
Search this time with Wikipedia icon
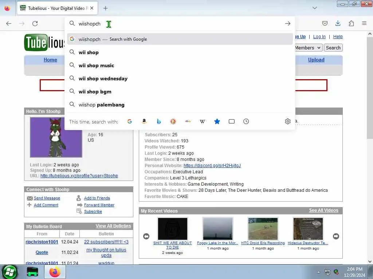point(203,121)
